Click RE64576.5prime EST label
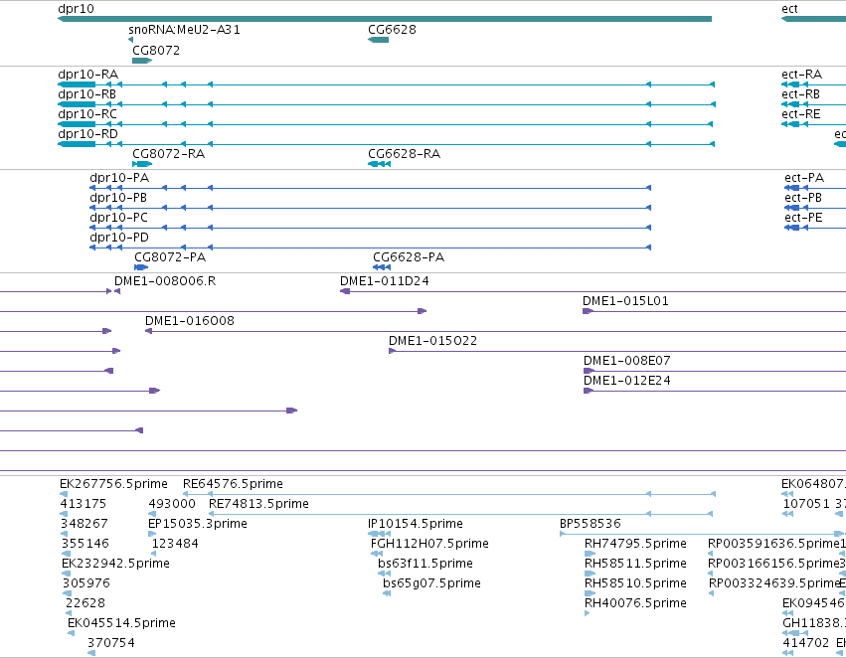The width and height of the screenshot is (846, 658). click(233, 484)
